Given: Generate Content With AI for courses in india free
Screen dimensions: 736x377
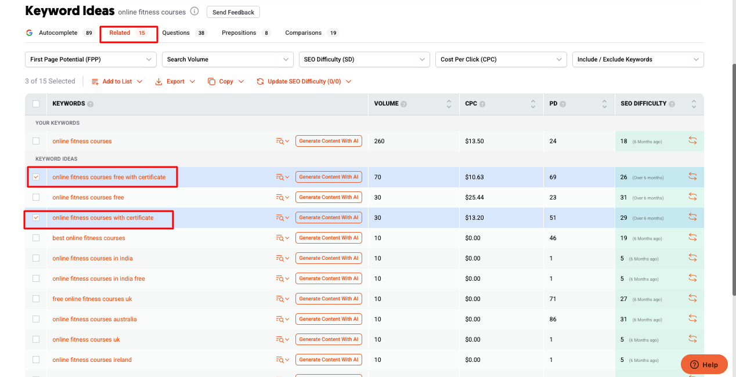Looking at the screenshot, I should click(329, 278).
